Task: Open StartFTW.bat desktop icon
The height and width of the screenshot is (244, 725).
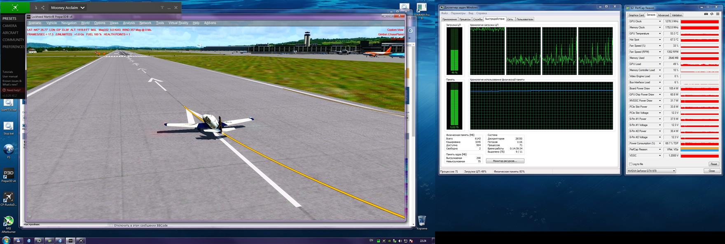Action: point(9,105)
